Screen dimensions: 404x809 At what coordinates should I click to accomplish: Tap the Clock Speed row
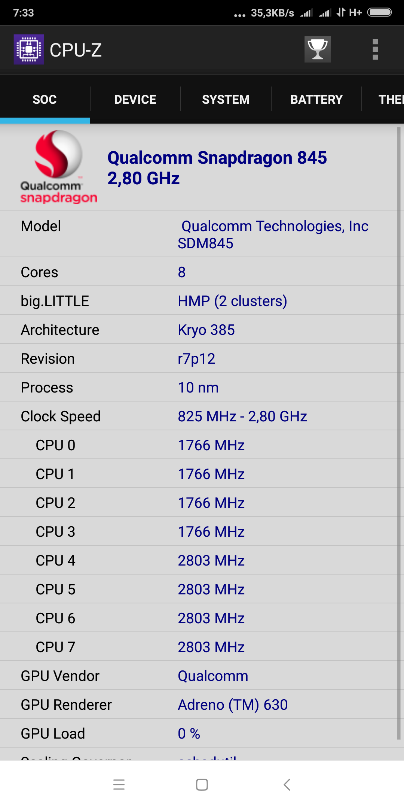(198, 416)
